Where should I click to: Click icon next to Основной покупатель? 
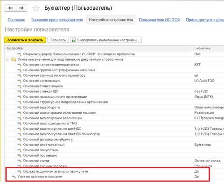tap(19, 150)
